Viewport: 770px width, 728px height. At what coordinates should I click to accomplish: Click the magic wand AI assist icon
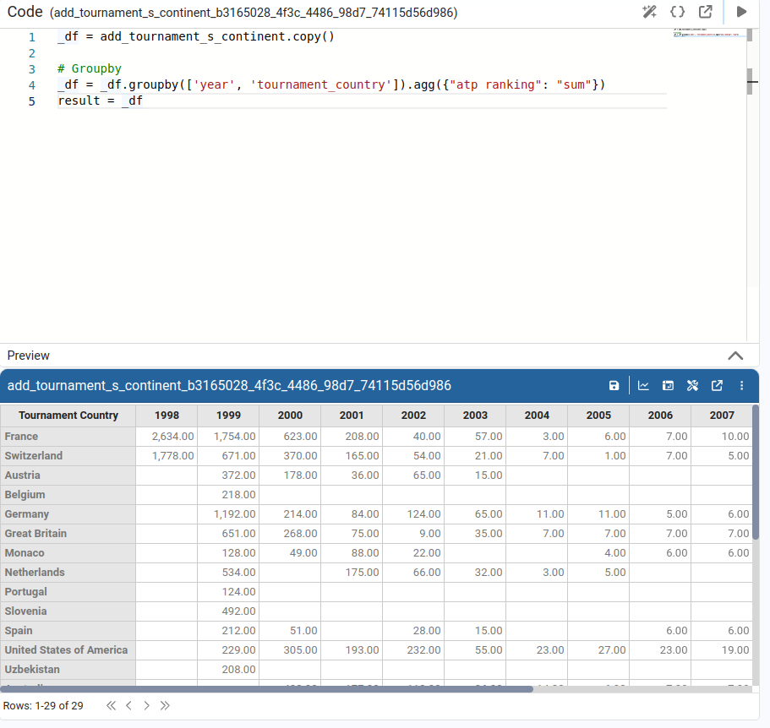coord(649,12)
